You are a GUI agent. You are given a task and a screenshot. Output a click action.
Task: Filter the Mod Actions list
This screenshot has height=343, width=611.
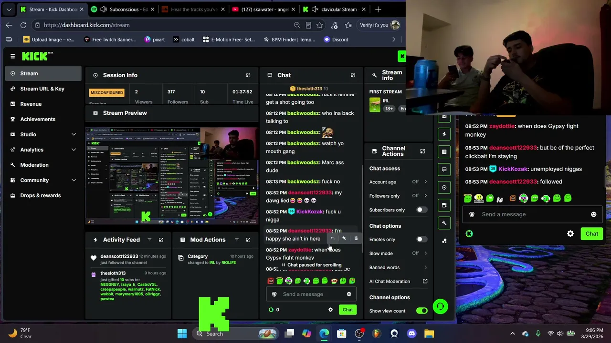pyautogui.click(x=236, y=240)
